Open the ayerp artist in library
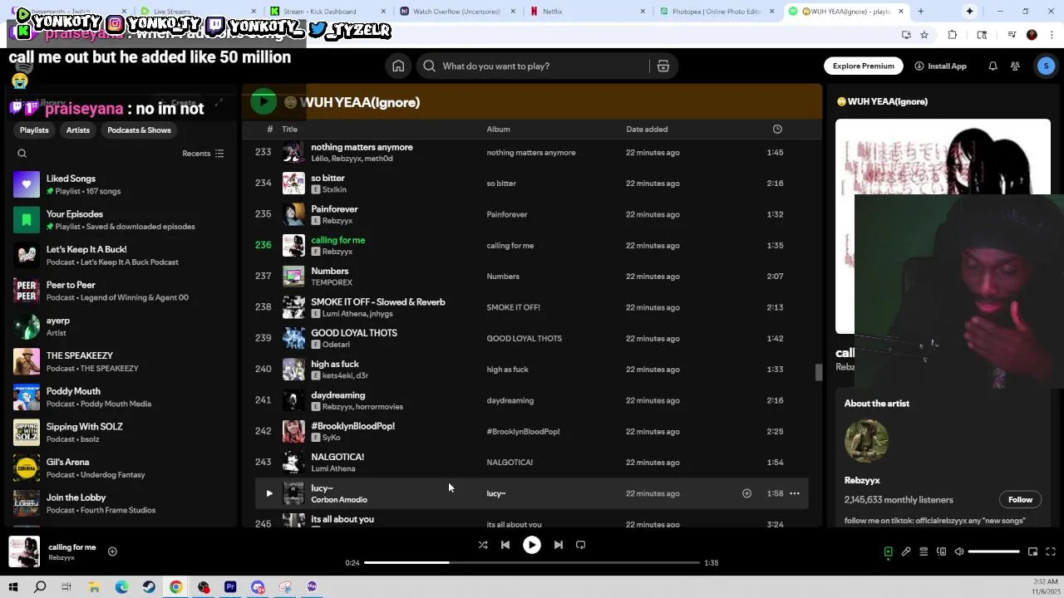This screenshot has width=1064, height=598. pos(121,326)
